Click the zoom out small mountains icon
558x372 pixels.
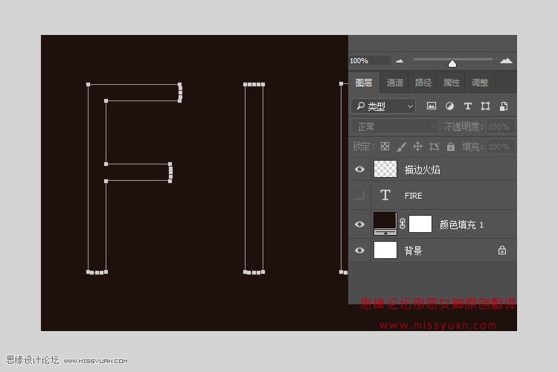tap(400, 61)
